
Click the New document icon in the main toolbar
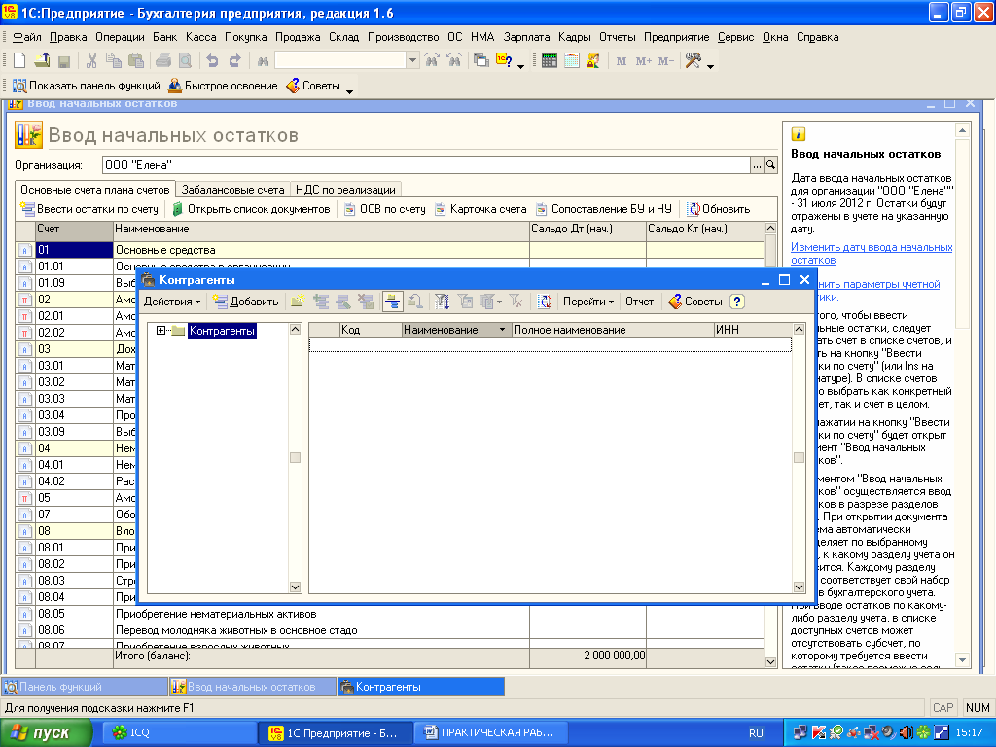[x=19, y=61]
